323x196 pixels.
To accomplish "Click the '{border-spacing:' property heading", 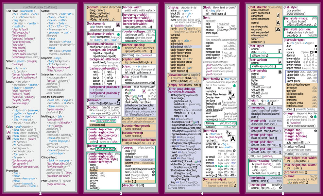I will (x=133, y=45).
